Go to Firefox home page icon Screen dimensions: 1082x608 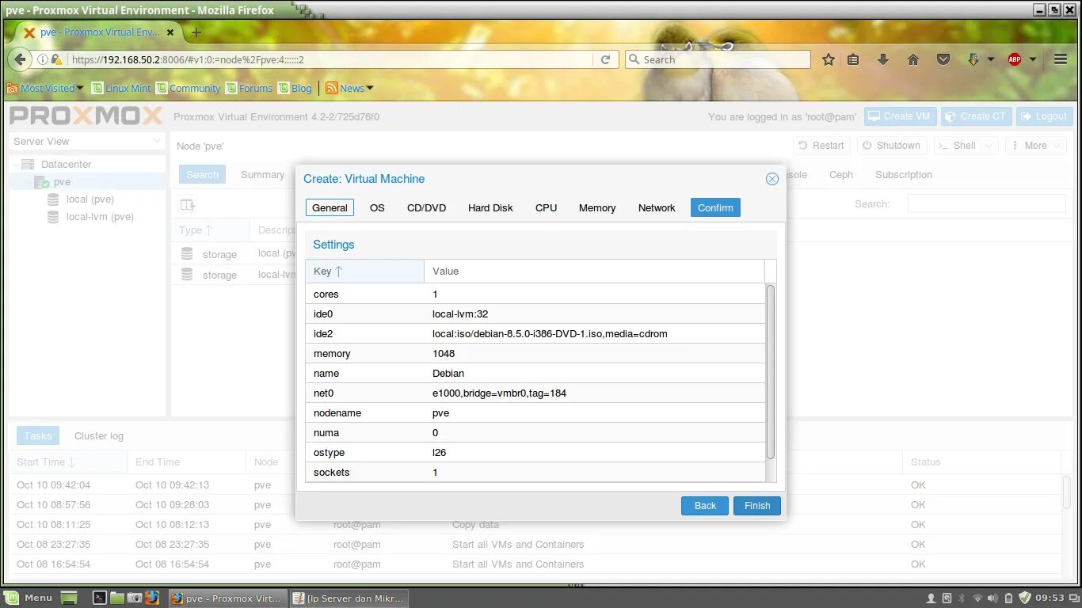point(913,59)
